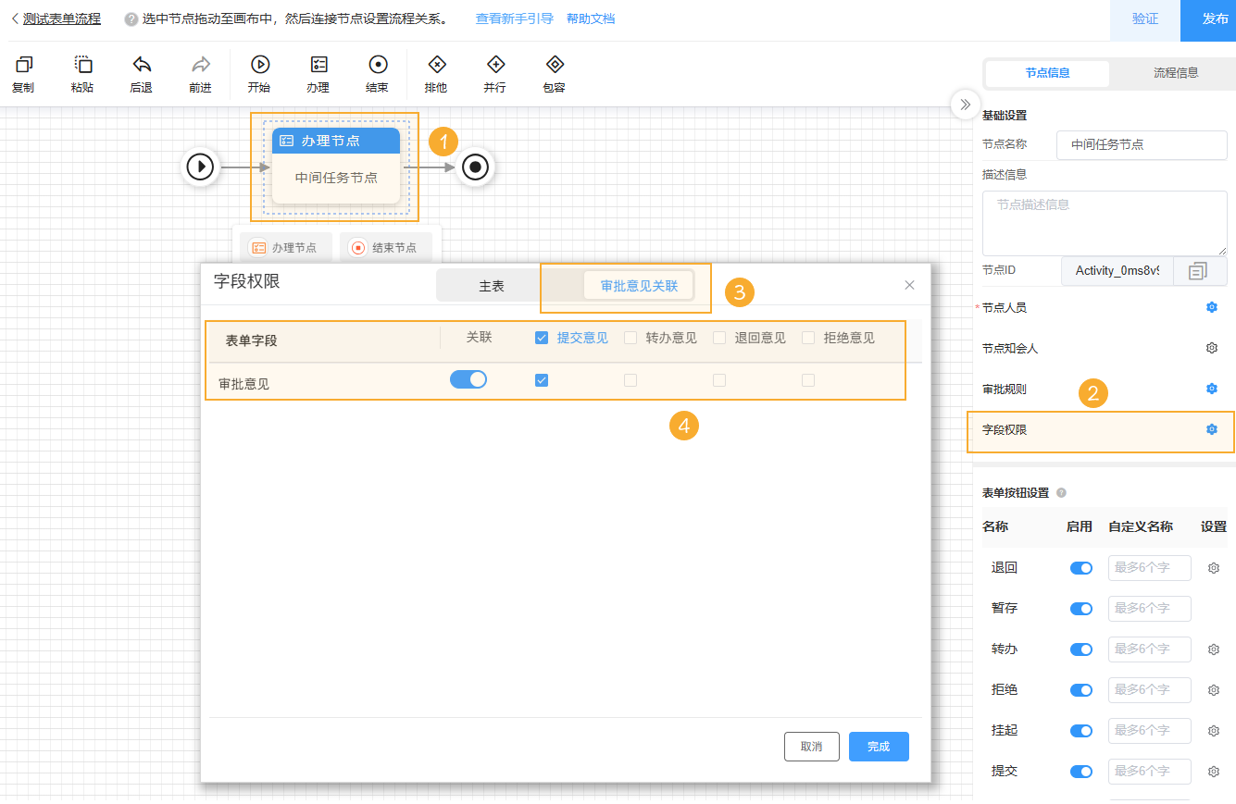Open the 字段权限 gear settings
Viewport: 1236px width, 804px height.
coord(1211,428)
